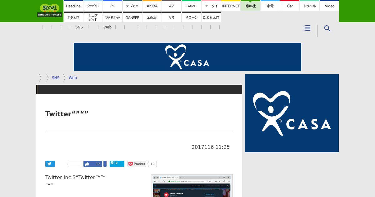Open the デジカメ site tab
This screenshot has height=197, width=375.
[132, 6]
